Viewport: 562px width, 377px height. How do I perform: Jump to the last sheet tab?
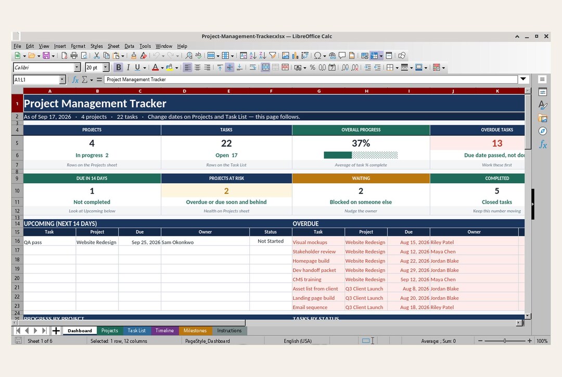point(44,330)
